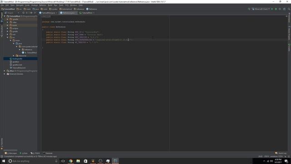Screen dimensions: 291x164
Task: Click the Cortana search box on the taskbar
Action: point(33,161)
